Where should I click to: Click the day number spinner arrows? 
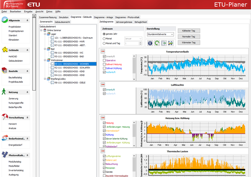(141, 43)
